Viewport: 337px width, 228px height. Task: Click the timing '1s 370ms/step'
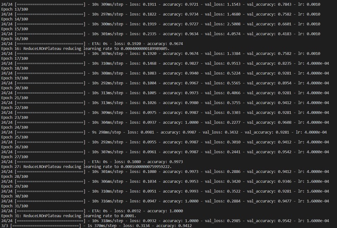pos(102,226)
